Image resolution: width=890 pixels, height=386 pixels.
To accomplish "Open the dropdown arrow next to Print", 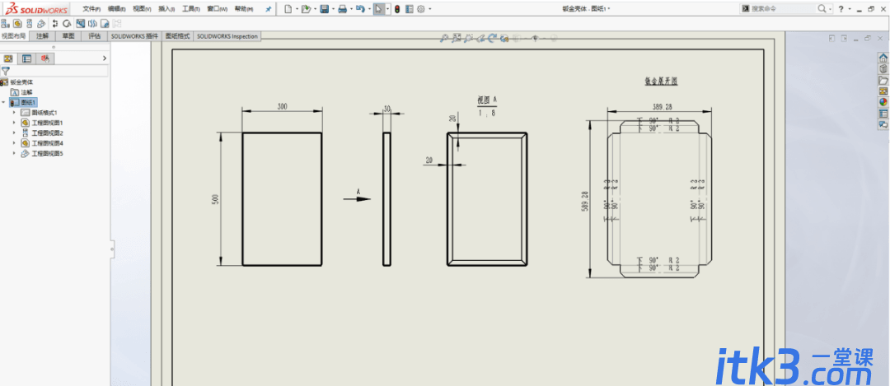I will 351,10.
